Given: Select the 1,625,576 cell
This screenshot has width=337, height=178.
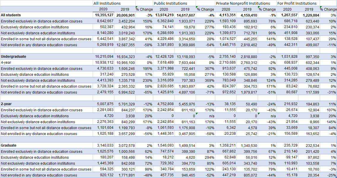Looking at the screenshot, I should (103, 151).
